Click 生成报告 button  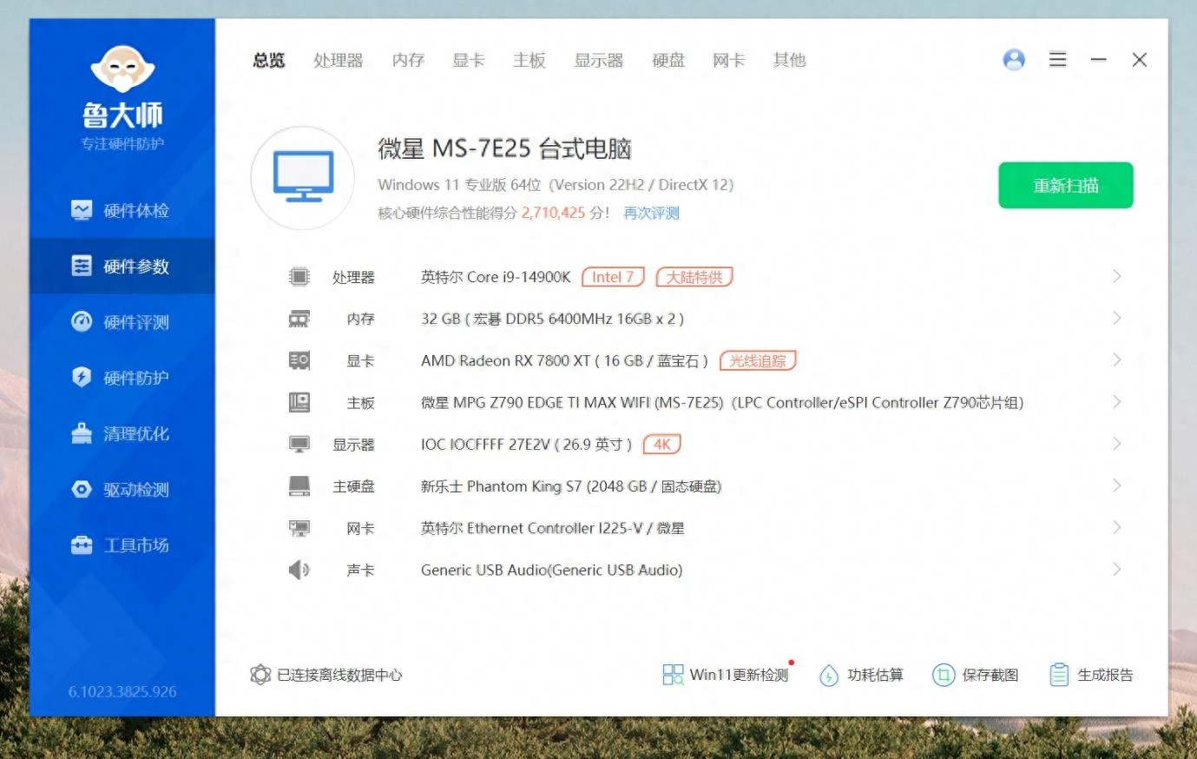click(x=1091, y=675)
